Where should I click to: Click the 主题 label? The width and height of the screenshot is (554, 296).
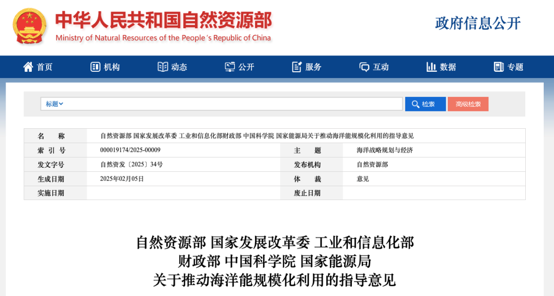coord(307,150)
